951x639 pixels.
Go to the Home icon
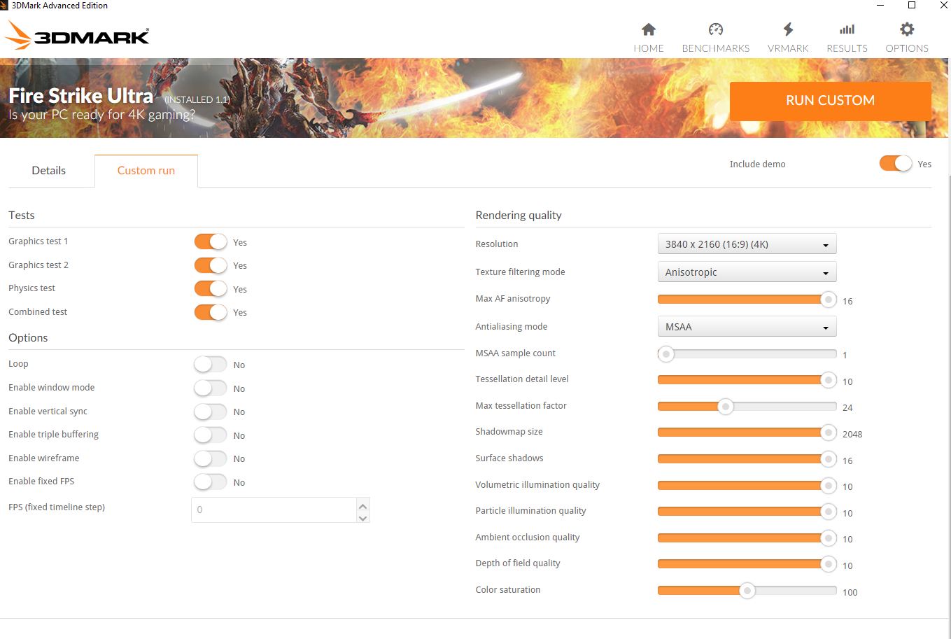649,29
